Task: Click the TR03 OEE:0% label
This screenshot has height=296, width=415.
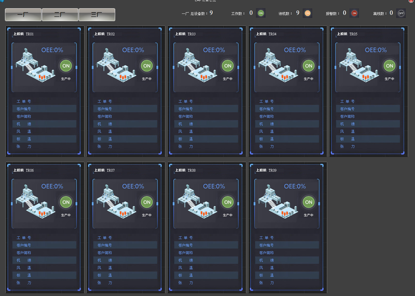Action: point(214,50)
